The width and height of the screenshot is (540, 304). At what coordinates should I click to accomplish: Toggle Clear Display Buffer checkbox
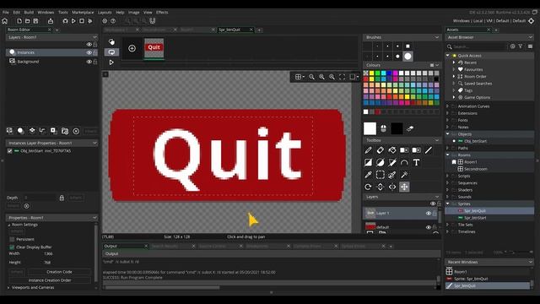coord(12,247)
